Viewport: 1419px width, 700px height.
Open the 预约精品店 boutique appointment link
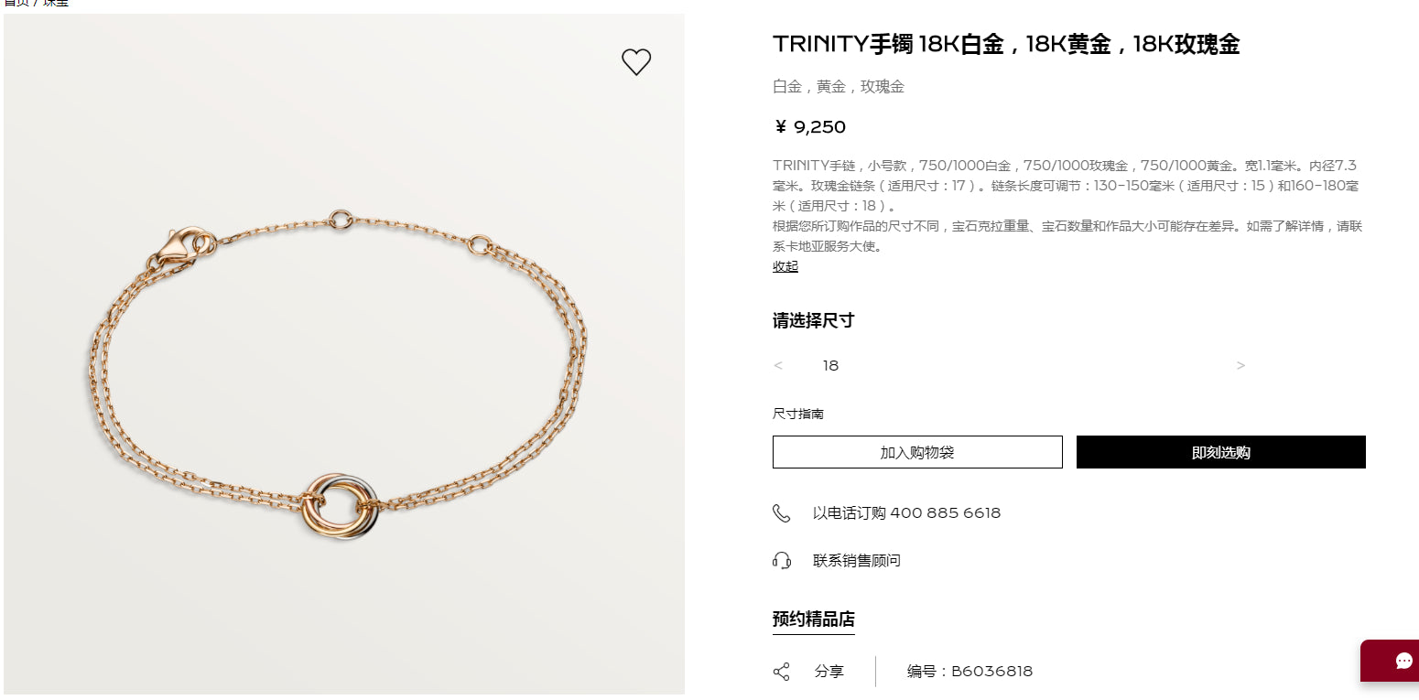(x=814, y=619)
